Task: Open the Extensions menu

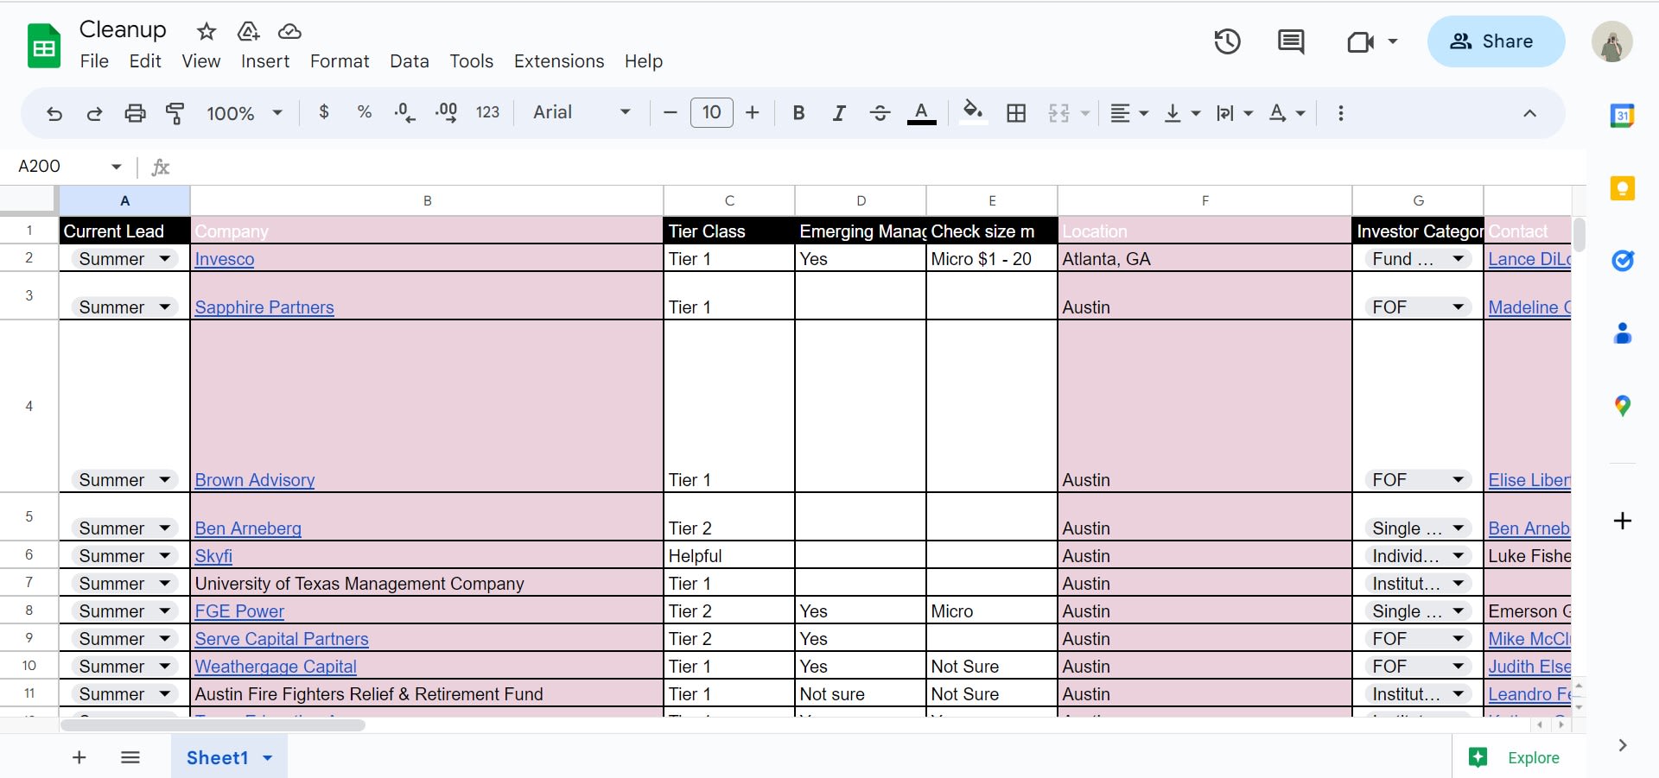Action: point(559,61)
